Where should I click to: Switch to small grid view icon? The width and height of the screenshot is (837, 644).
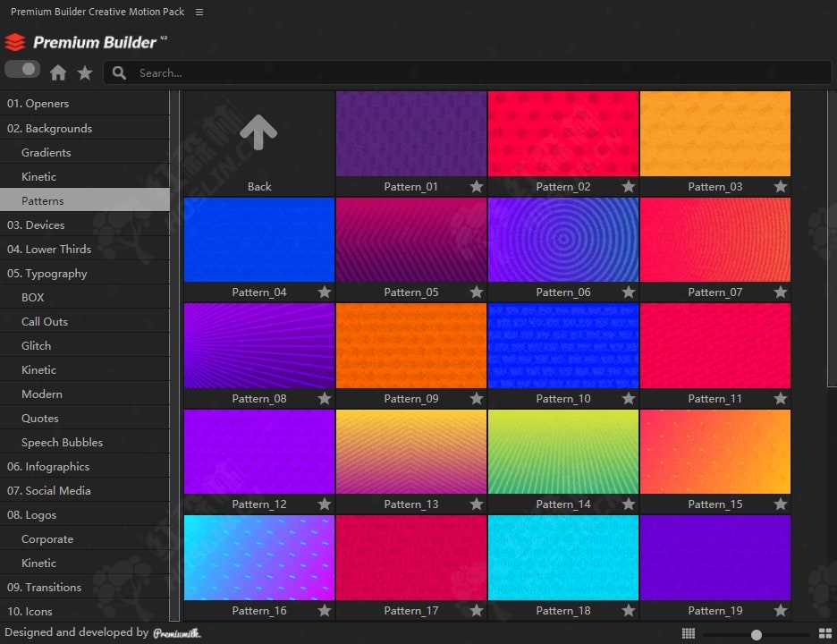point(689,633)
